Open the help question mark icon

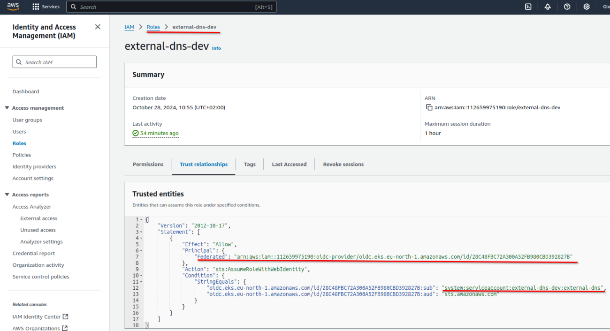(x=567, y=7)
